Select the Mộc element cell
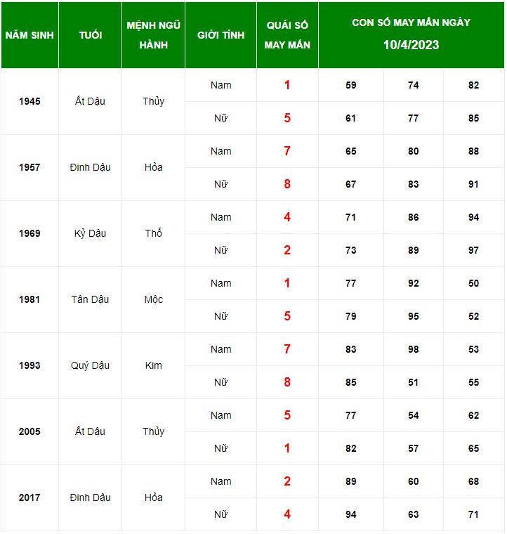Viewport: 507px width, 534px height. [153, 299]
